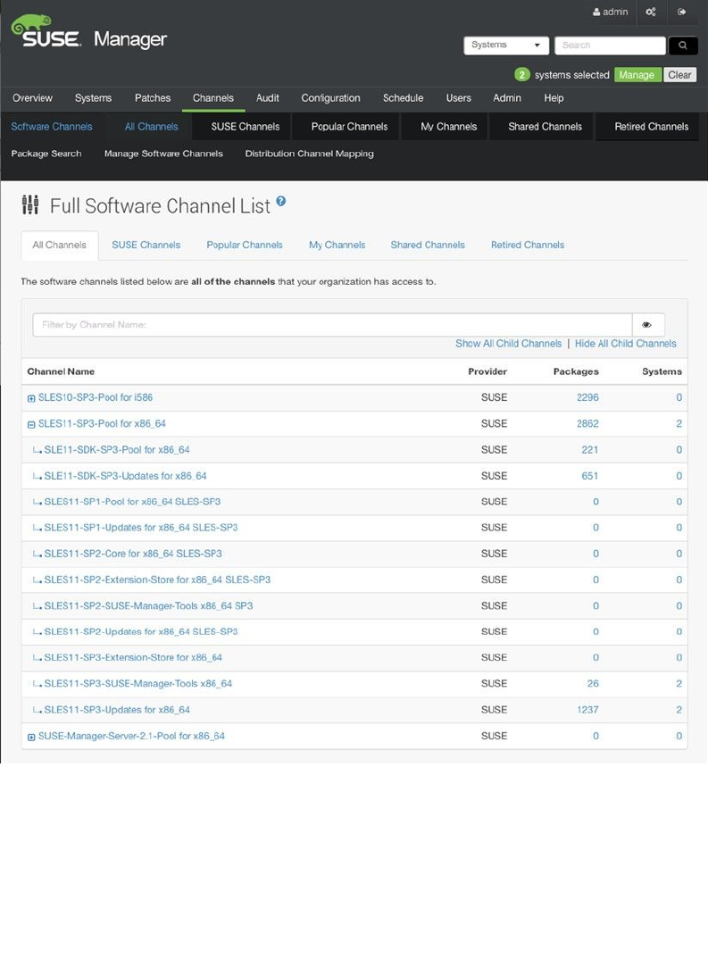The height and width of the screenshot is (959, 708).
Task: Select My Channels in dark submenu bar
Action: [x=449, y=127]
